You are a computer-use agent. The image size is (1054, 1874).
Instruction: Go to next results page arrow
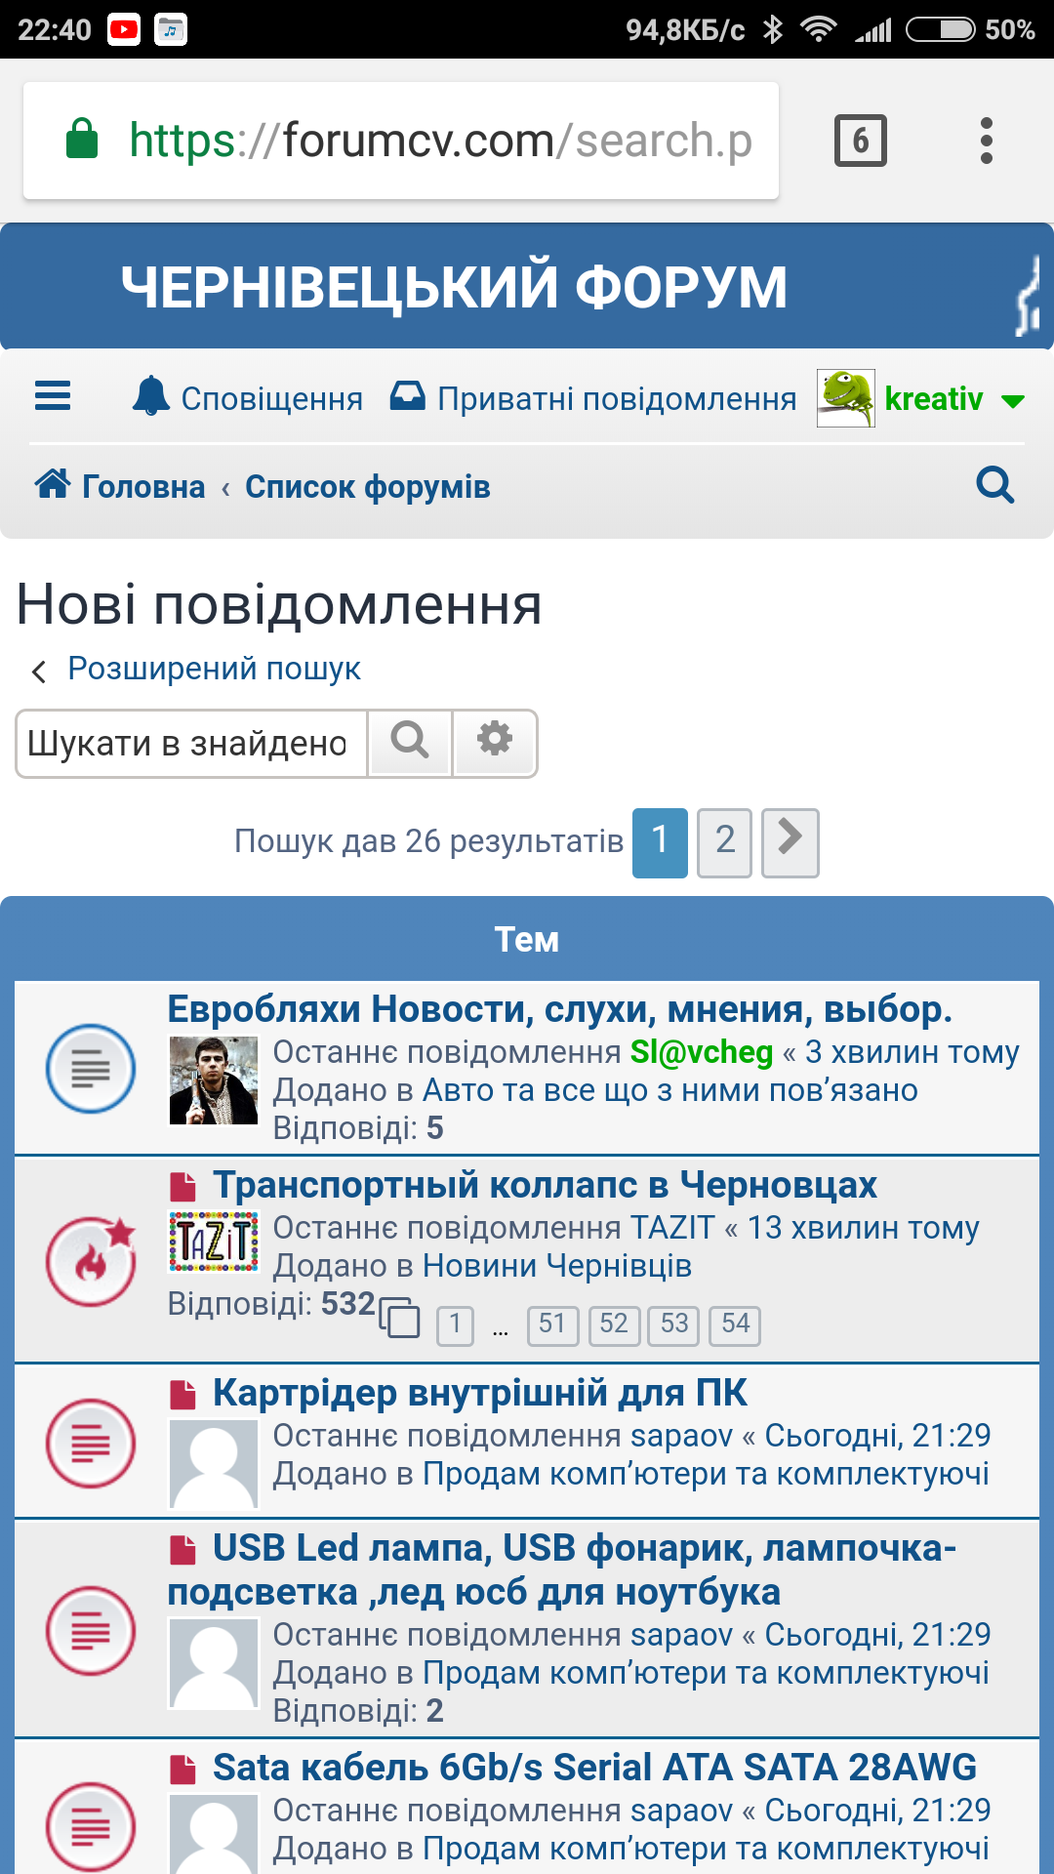coord(790,841)
